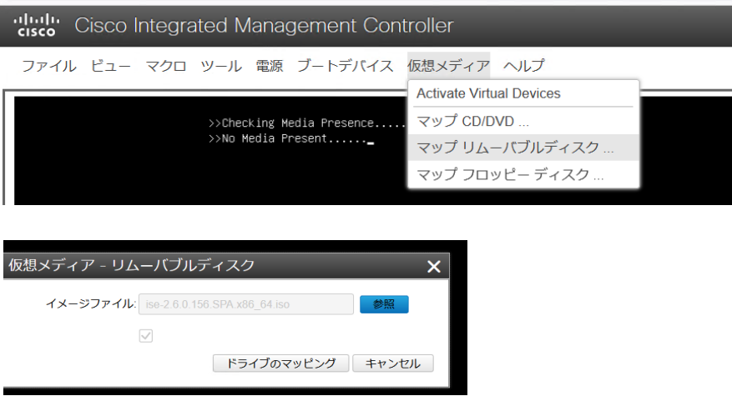732x396 pixels.
Task: Select マップ リムーバブルディスク entry
Action: click(514, 148)
